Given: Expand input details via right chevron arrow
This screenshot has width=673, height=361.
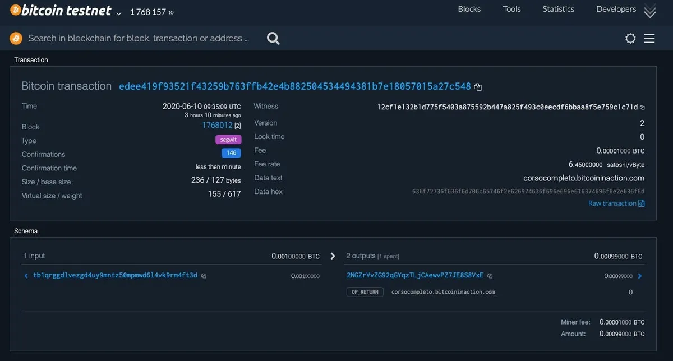Looking at the screenshot, I should [x=333, y=256].
